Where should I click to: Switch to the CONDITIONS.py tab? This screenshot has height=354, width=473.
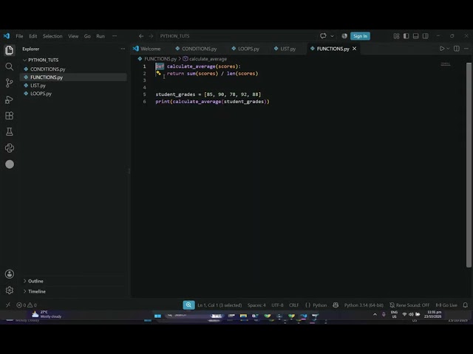[x=197, y=49]
